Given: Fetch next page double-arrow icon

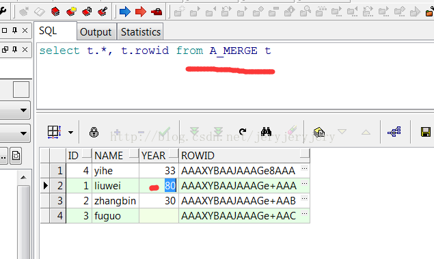Looking at the screenshot, I should (x=195, y=132).
